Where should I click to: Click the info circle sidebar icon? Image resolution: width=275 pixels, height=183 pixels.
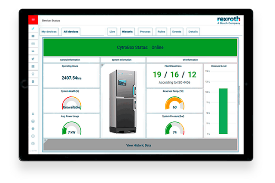coord(33,136)
